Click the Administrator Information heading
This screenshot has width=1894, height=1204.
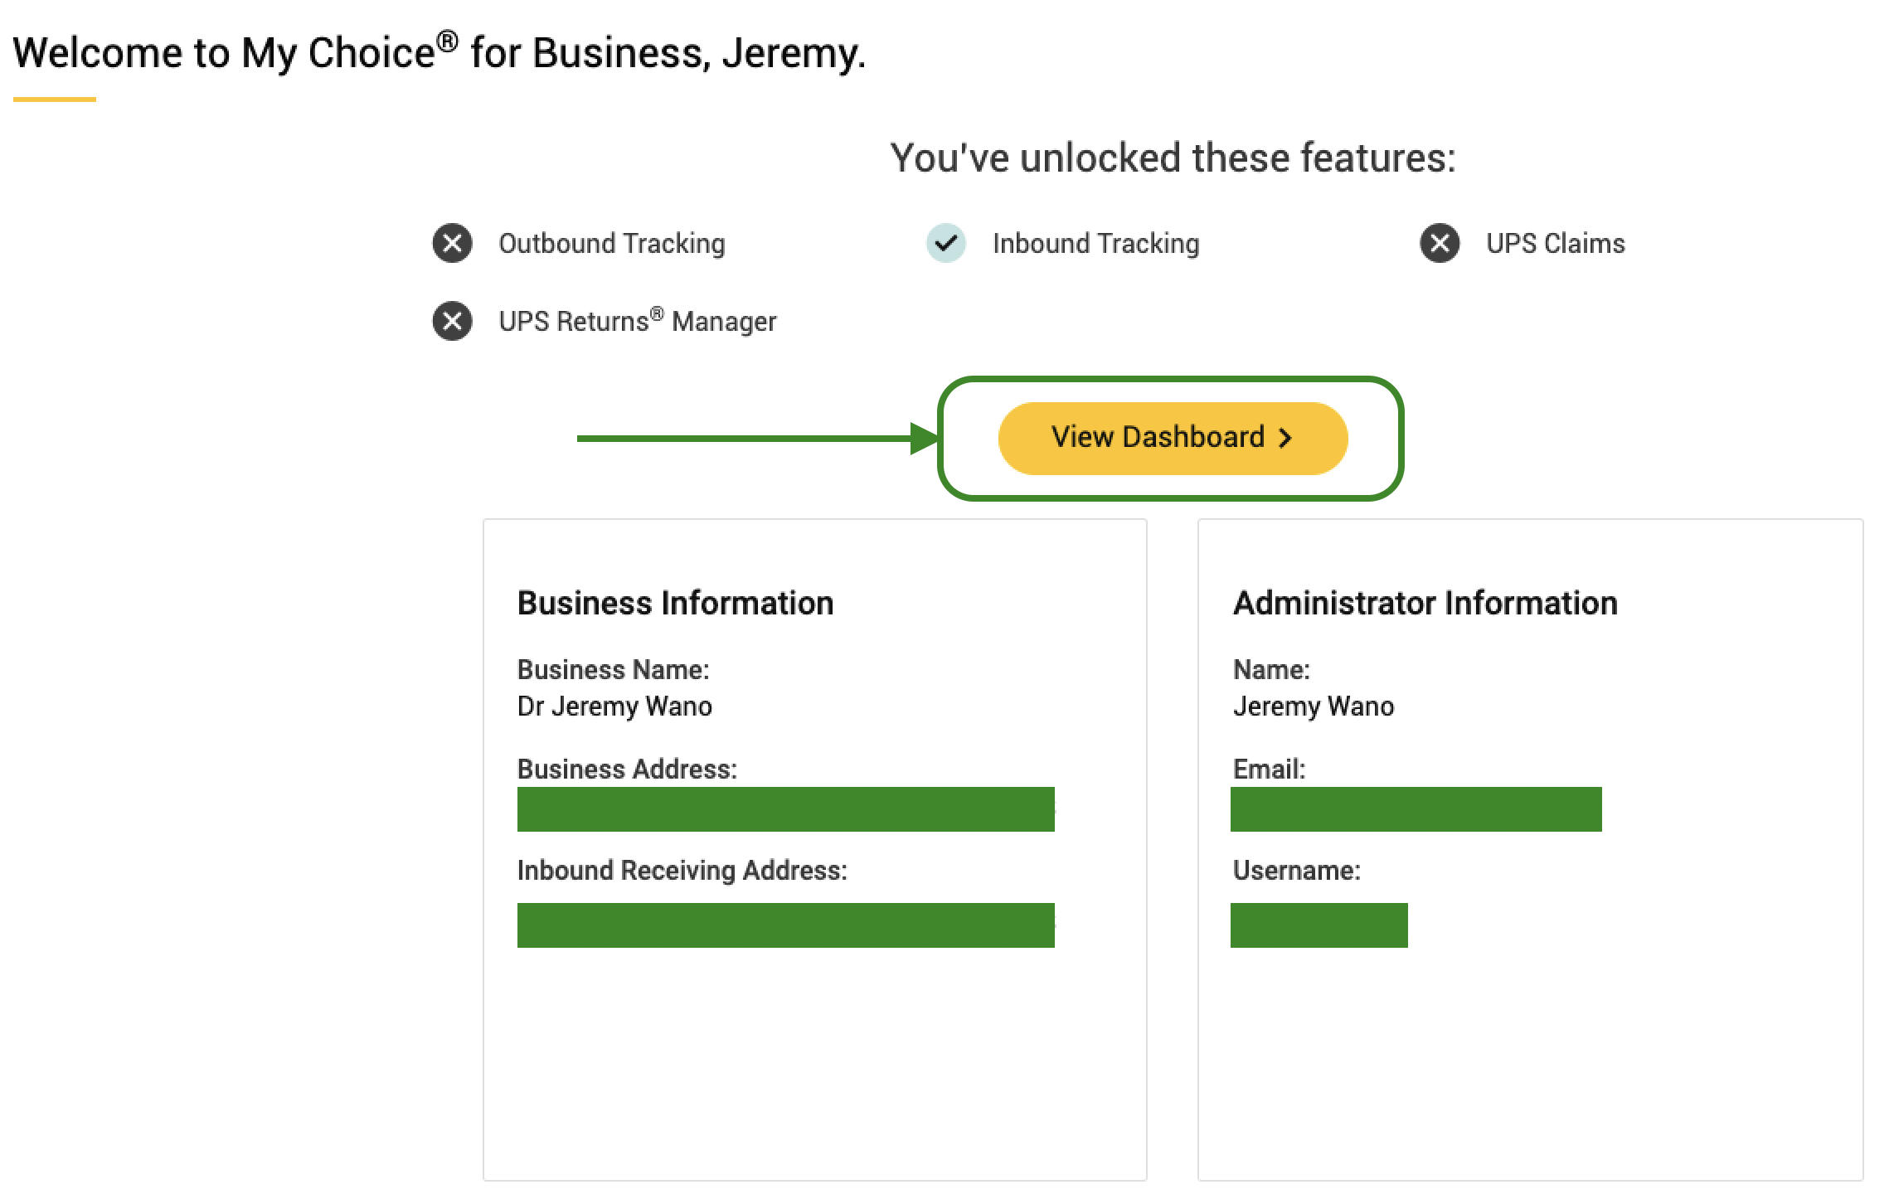pos(1425,603)
